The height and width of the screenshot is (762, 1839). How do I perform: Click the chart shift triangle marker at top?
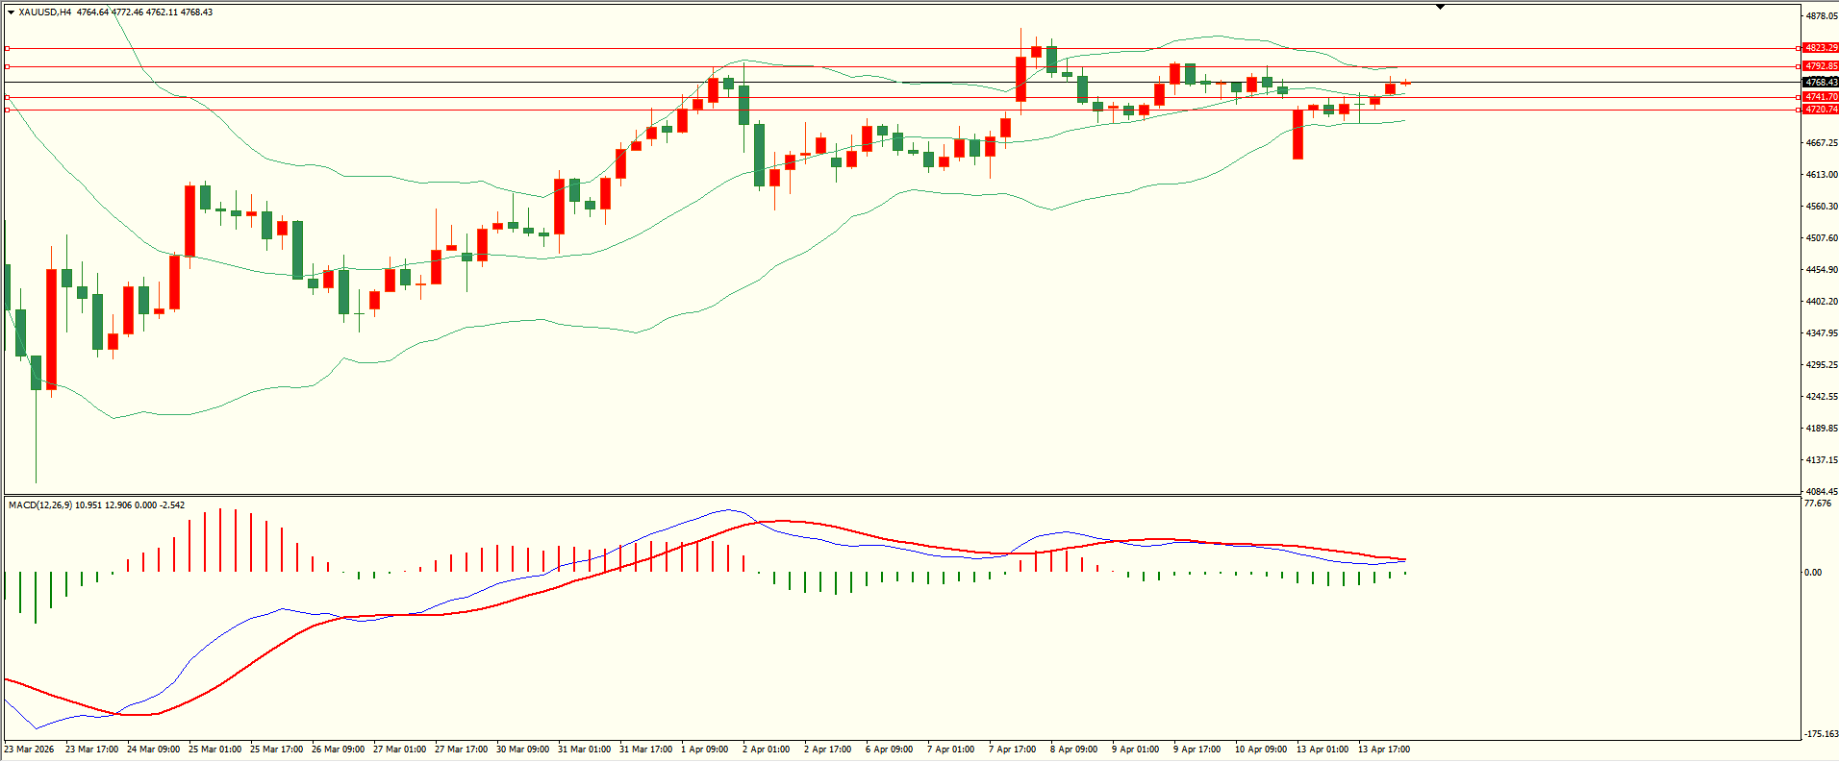click(x=1440, y=7)
